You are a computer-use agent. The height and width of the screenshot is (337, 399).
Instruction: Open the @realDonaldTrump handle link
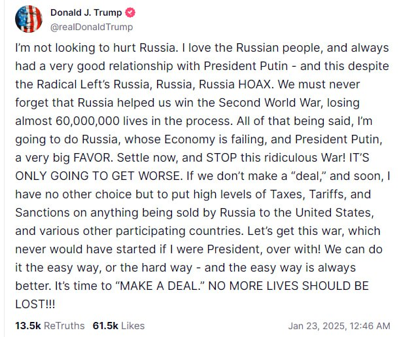(x=92, y=27)
